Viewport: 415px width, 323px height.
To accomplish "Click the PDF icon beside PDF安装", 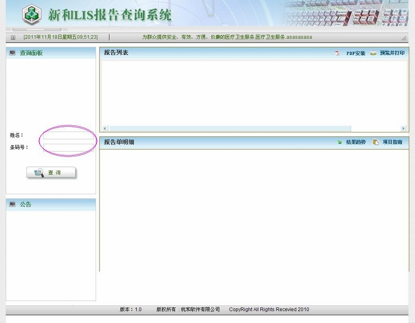I will point(338,53).
